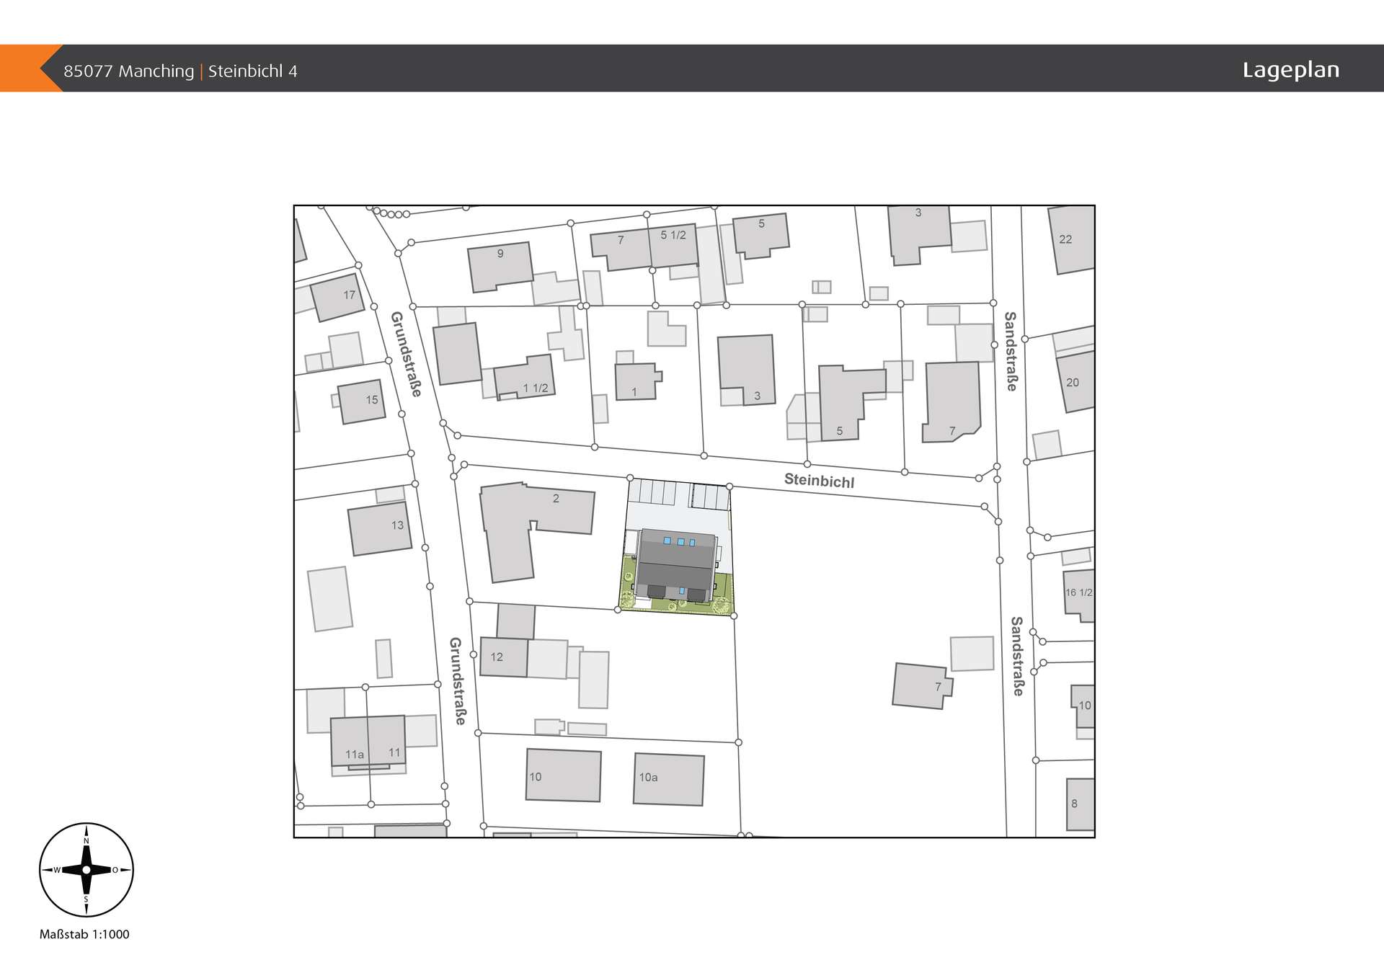Click the 85077 Manching header text
1384x978 pixels.
128,71
